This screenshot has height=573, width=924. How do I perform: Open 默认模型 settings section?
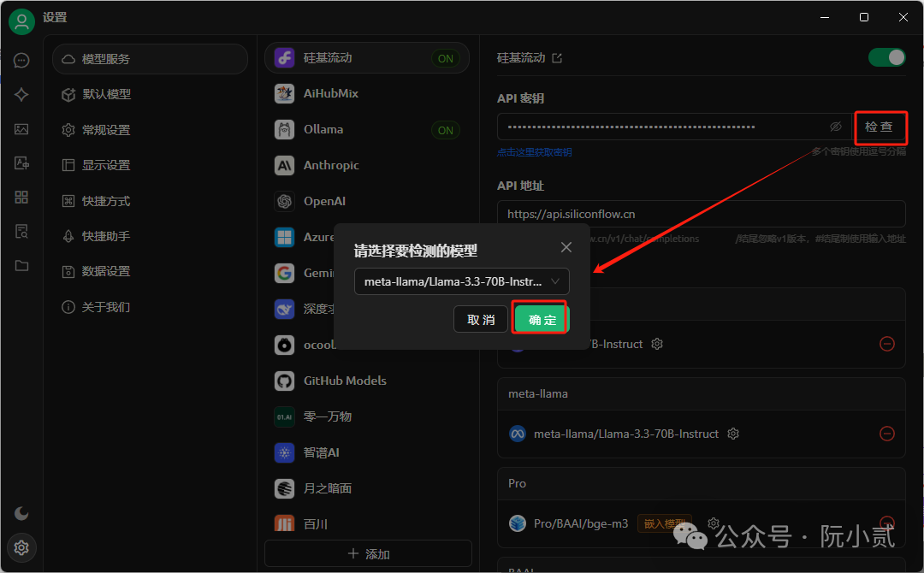point(150,94)
